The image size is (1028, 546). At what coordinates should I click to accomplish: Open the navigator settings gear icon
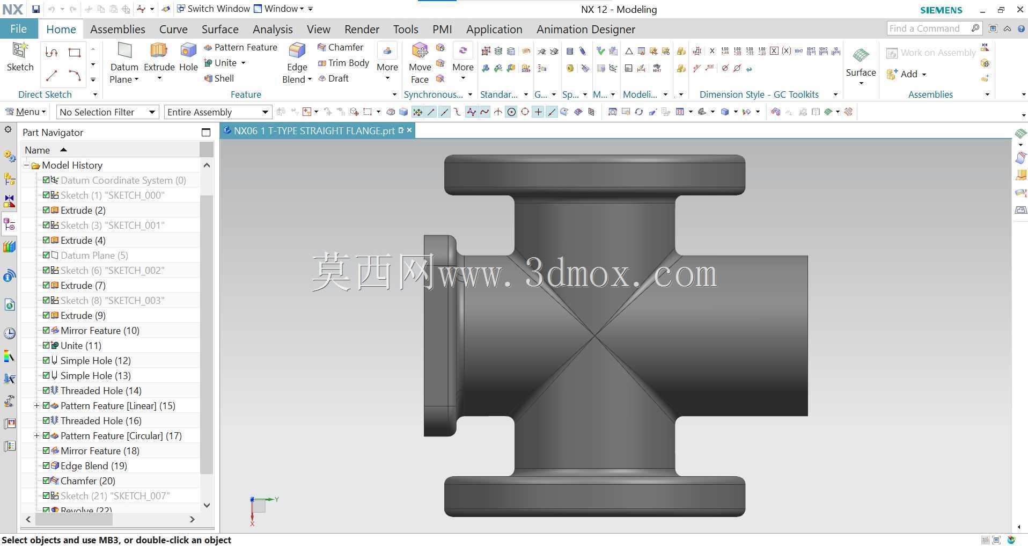8,130
